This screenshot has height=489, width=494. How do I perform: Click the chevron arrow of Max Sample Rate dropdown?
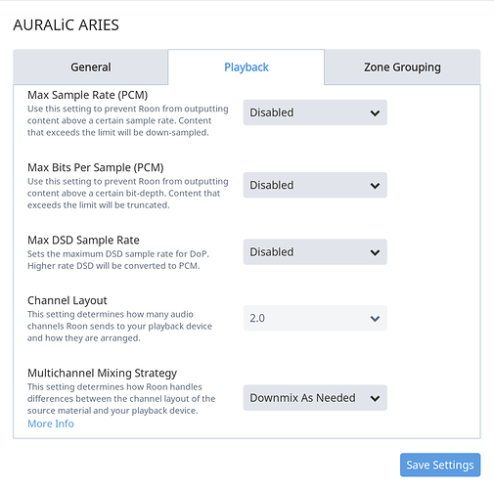pos(375,113)
